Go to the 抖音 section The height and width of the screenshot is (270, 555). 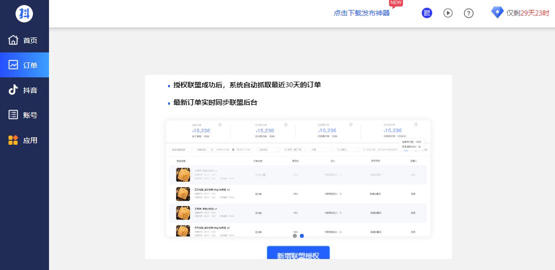[x=24, y=90]
